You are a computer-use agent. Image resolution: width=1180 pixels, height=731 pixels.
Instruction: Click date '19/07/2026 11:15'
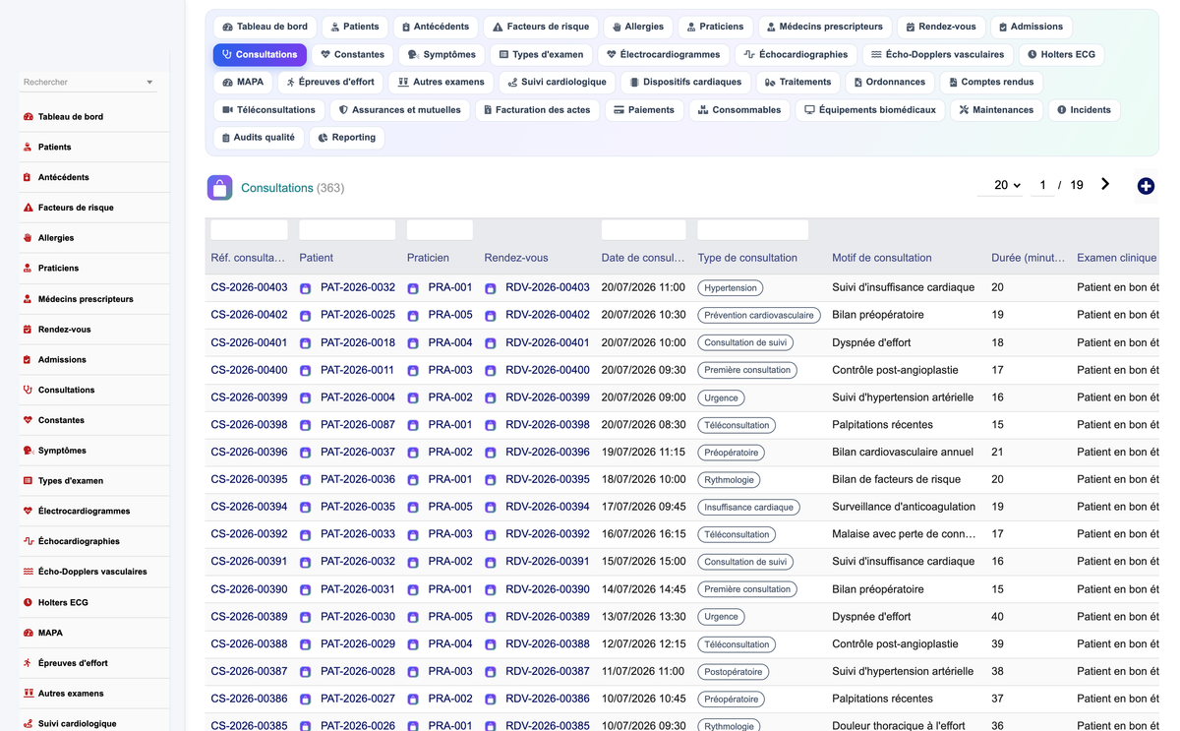pos(643,453)
